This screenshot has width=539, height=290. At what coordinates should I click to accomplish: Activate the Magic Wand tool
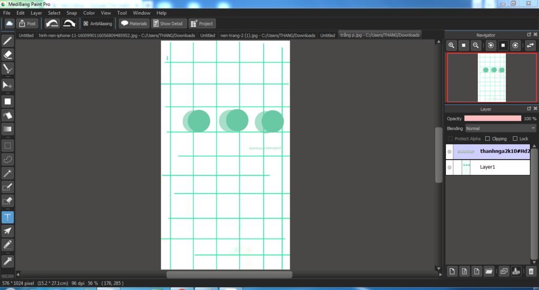tap(7, 173)
